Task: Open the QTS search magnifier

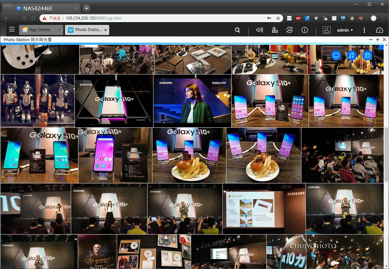Action: (x=237, y=30)
